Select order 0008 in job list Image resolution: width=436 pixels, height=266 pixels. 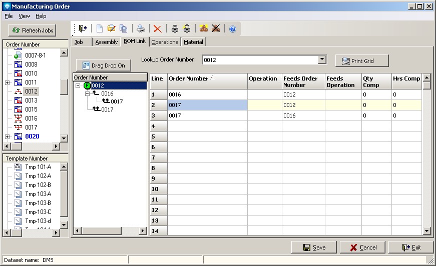tap(31, 64)
